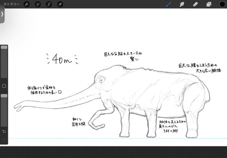Tap the square modify button on sidebar
Screen dimensions: 227x158
pos(4,86)
